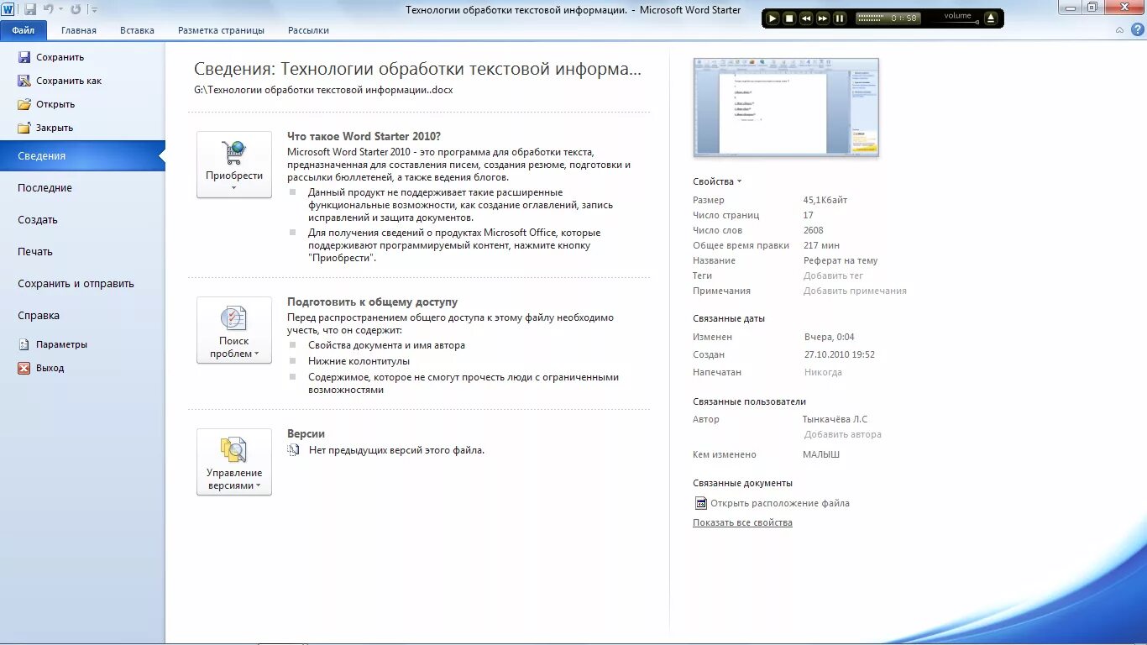
Task: Click 'Добавить автора' field
Action: [x=843, y=434]
